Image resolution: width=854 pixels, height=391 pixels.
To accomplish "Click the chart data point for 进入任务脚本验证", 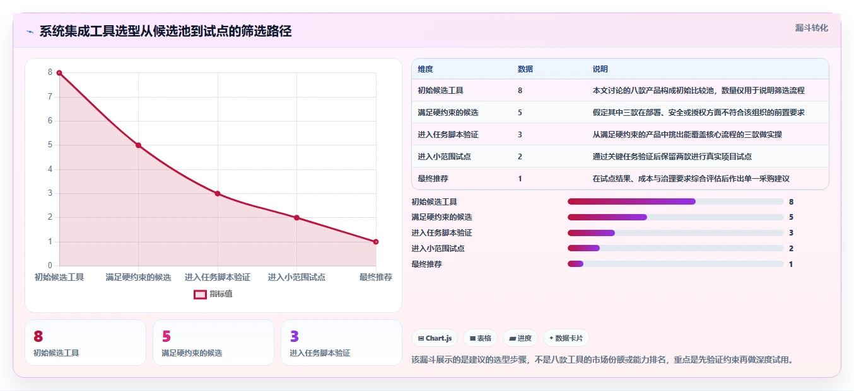I will (x=218, y=193).
